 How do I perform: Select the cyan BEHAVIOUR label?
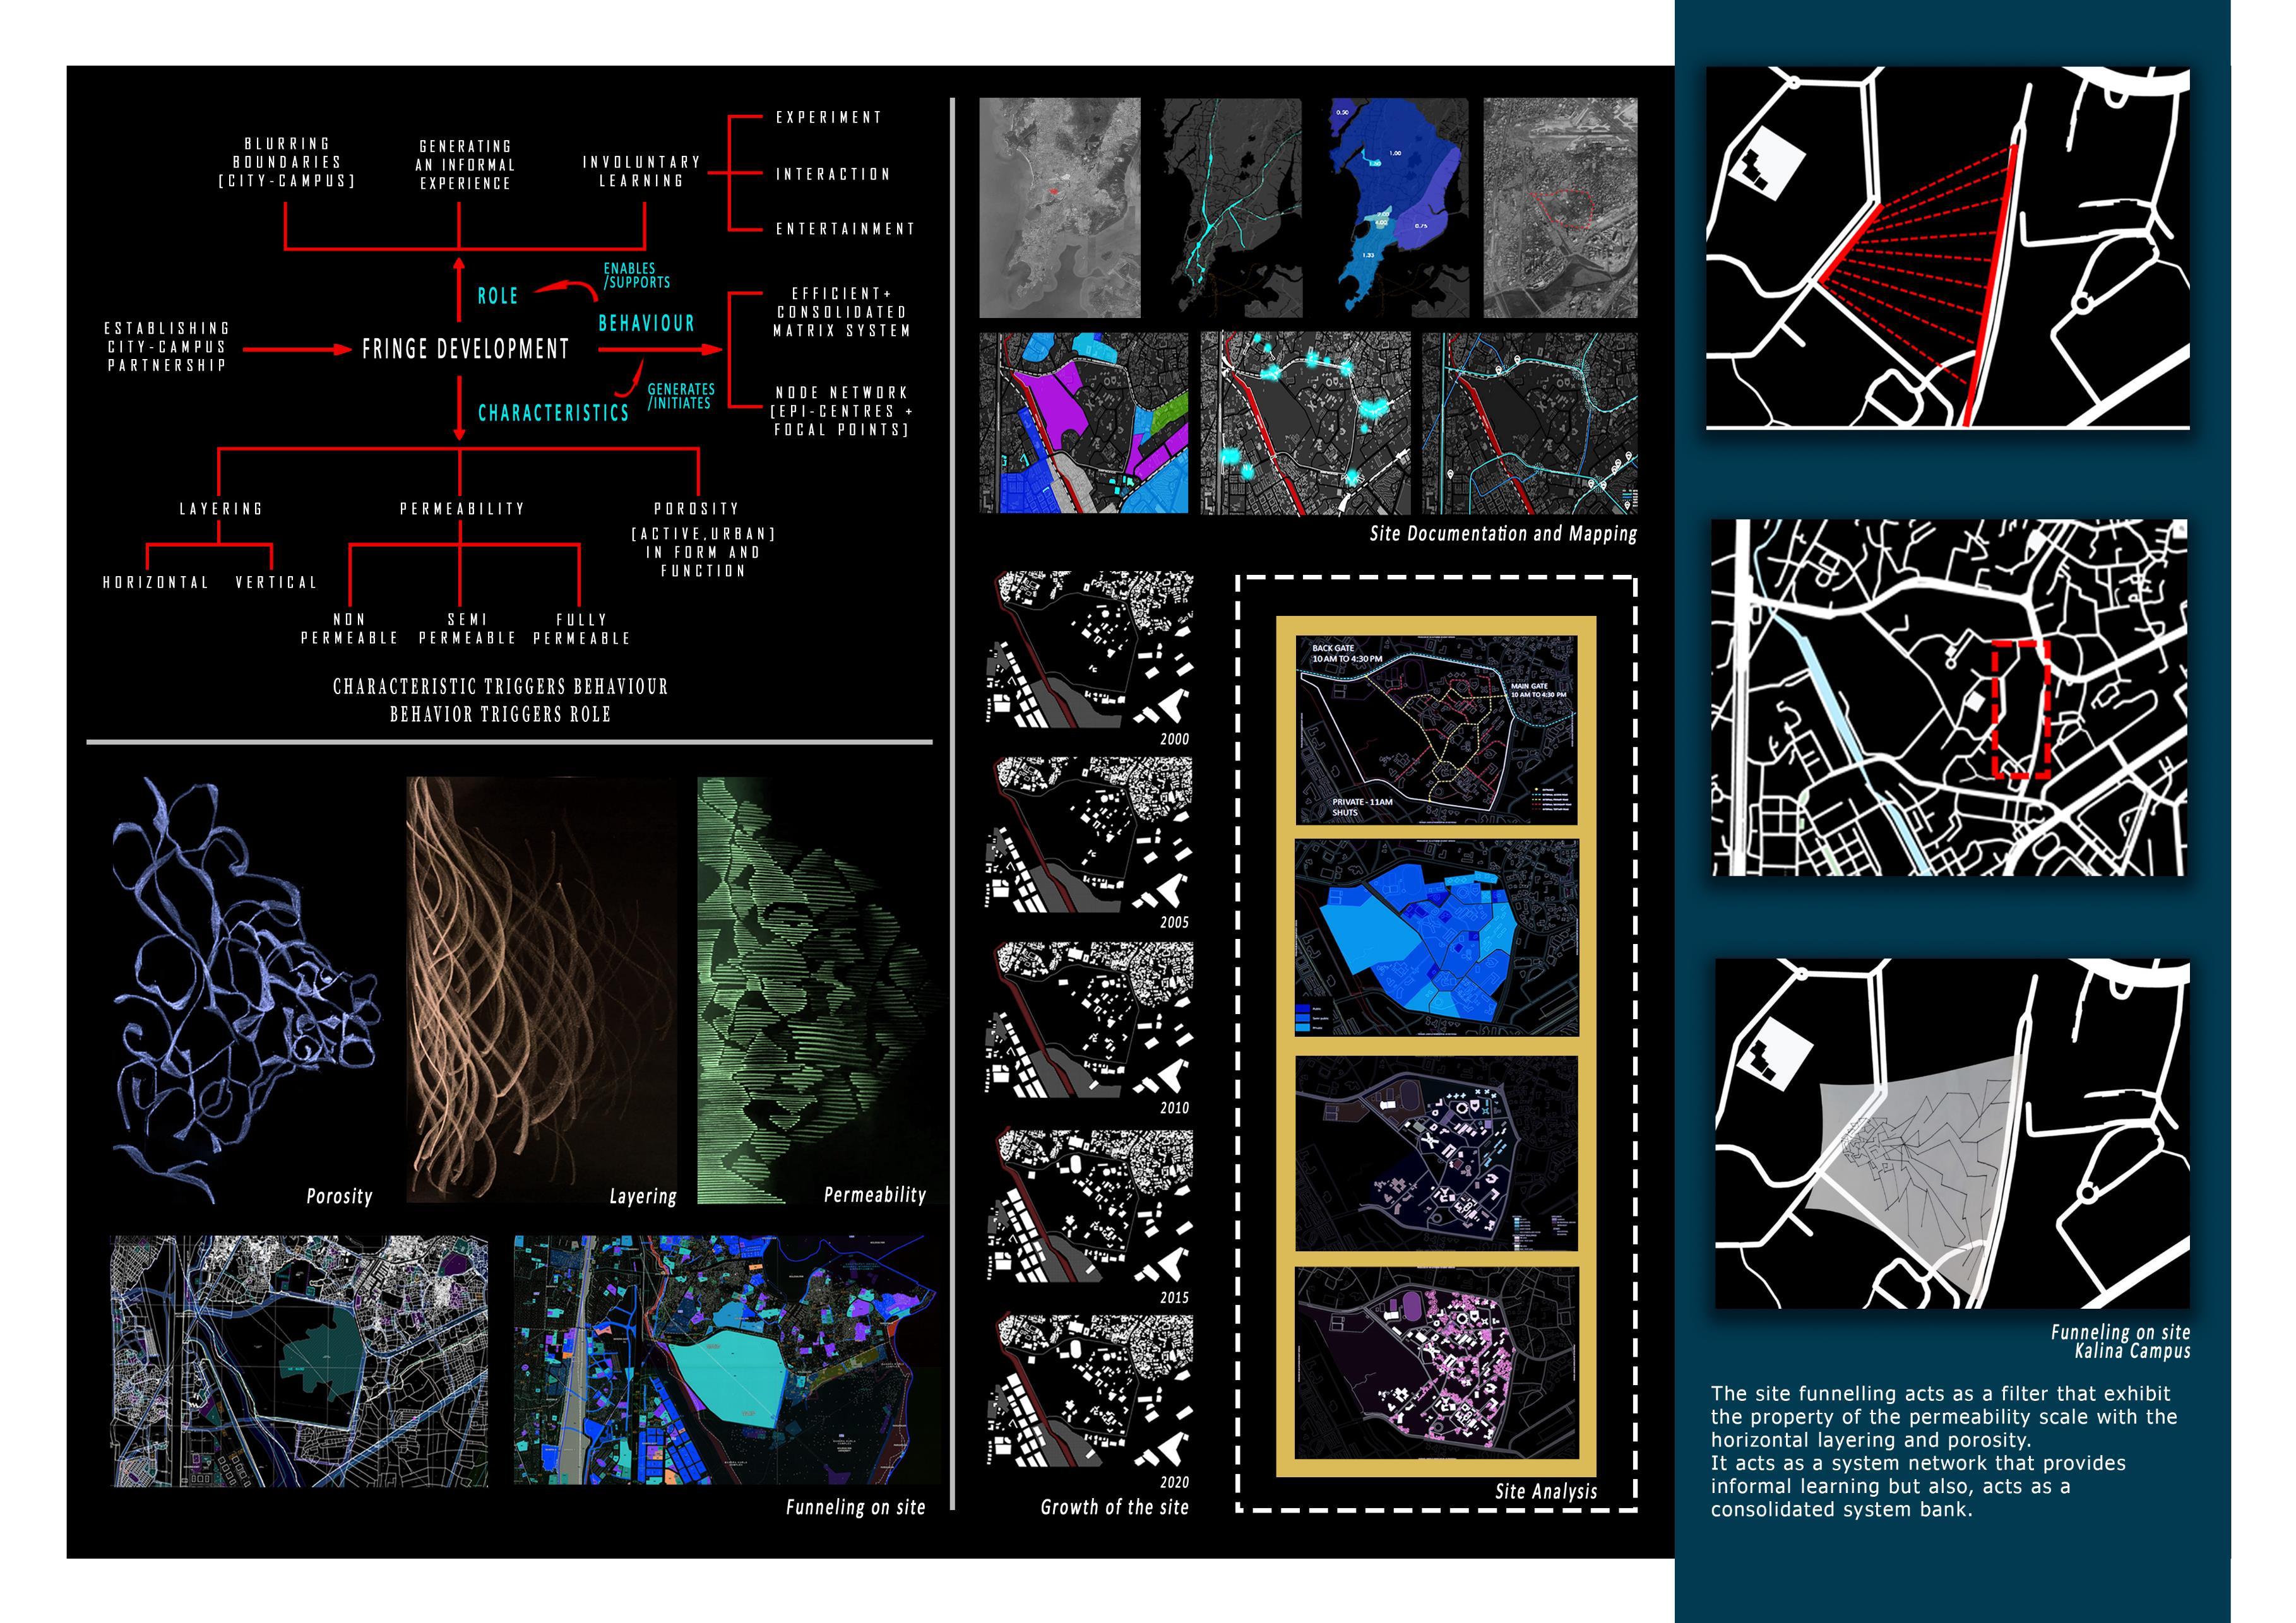[x=646, y=323]
